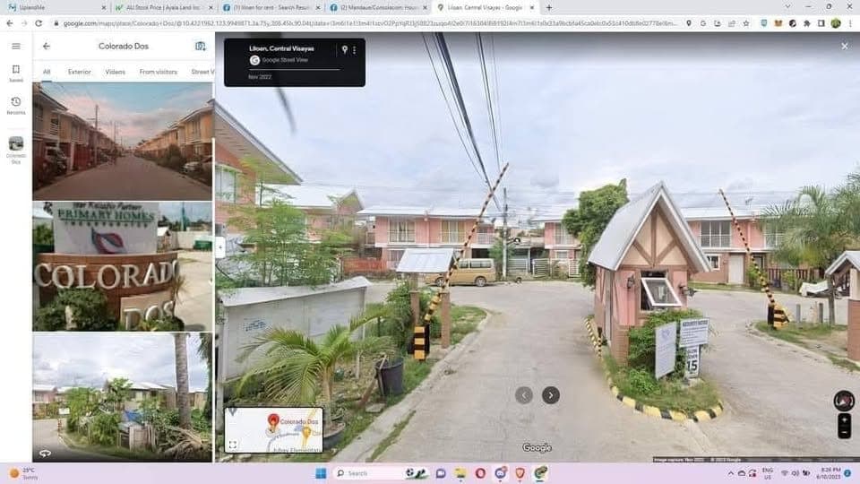Viewport: 860px width, 484px height.
Task: Zoom out the Street View
Action: [844, 432]
